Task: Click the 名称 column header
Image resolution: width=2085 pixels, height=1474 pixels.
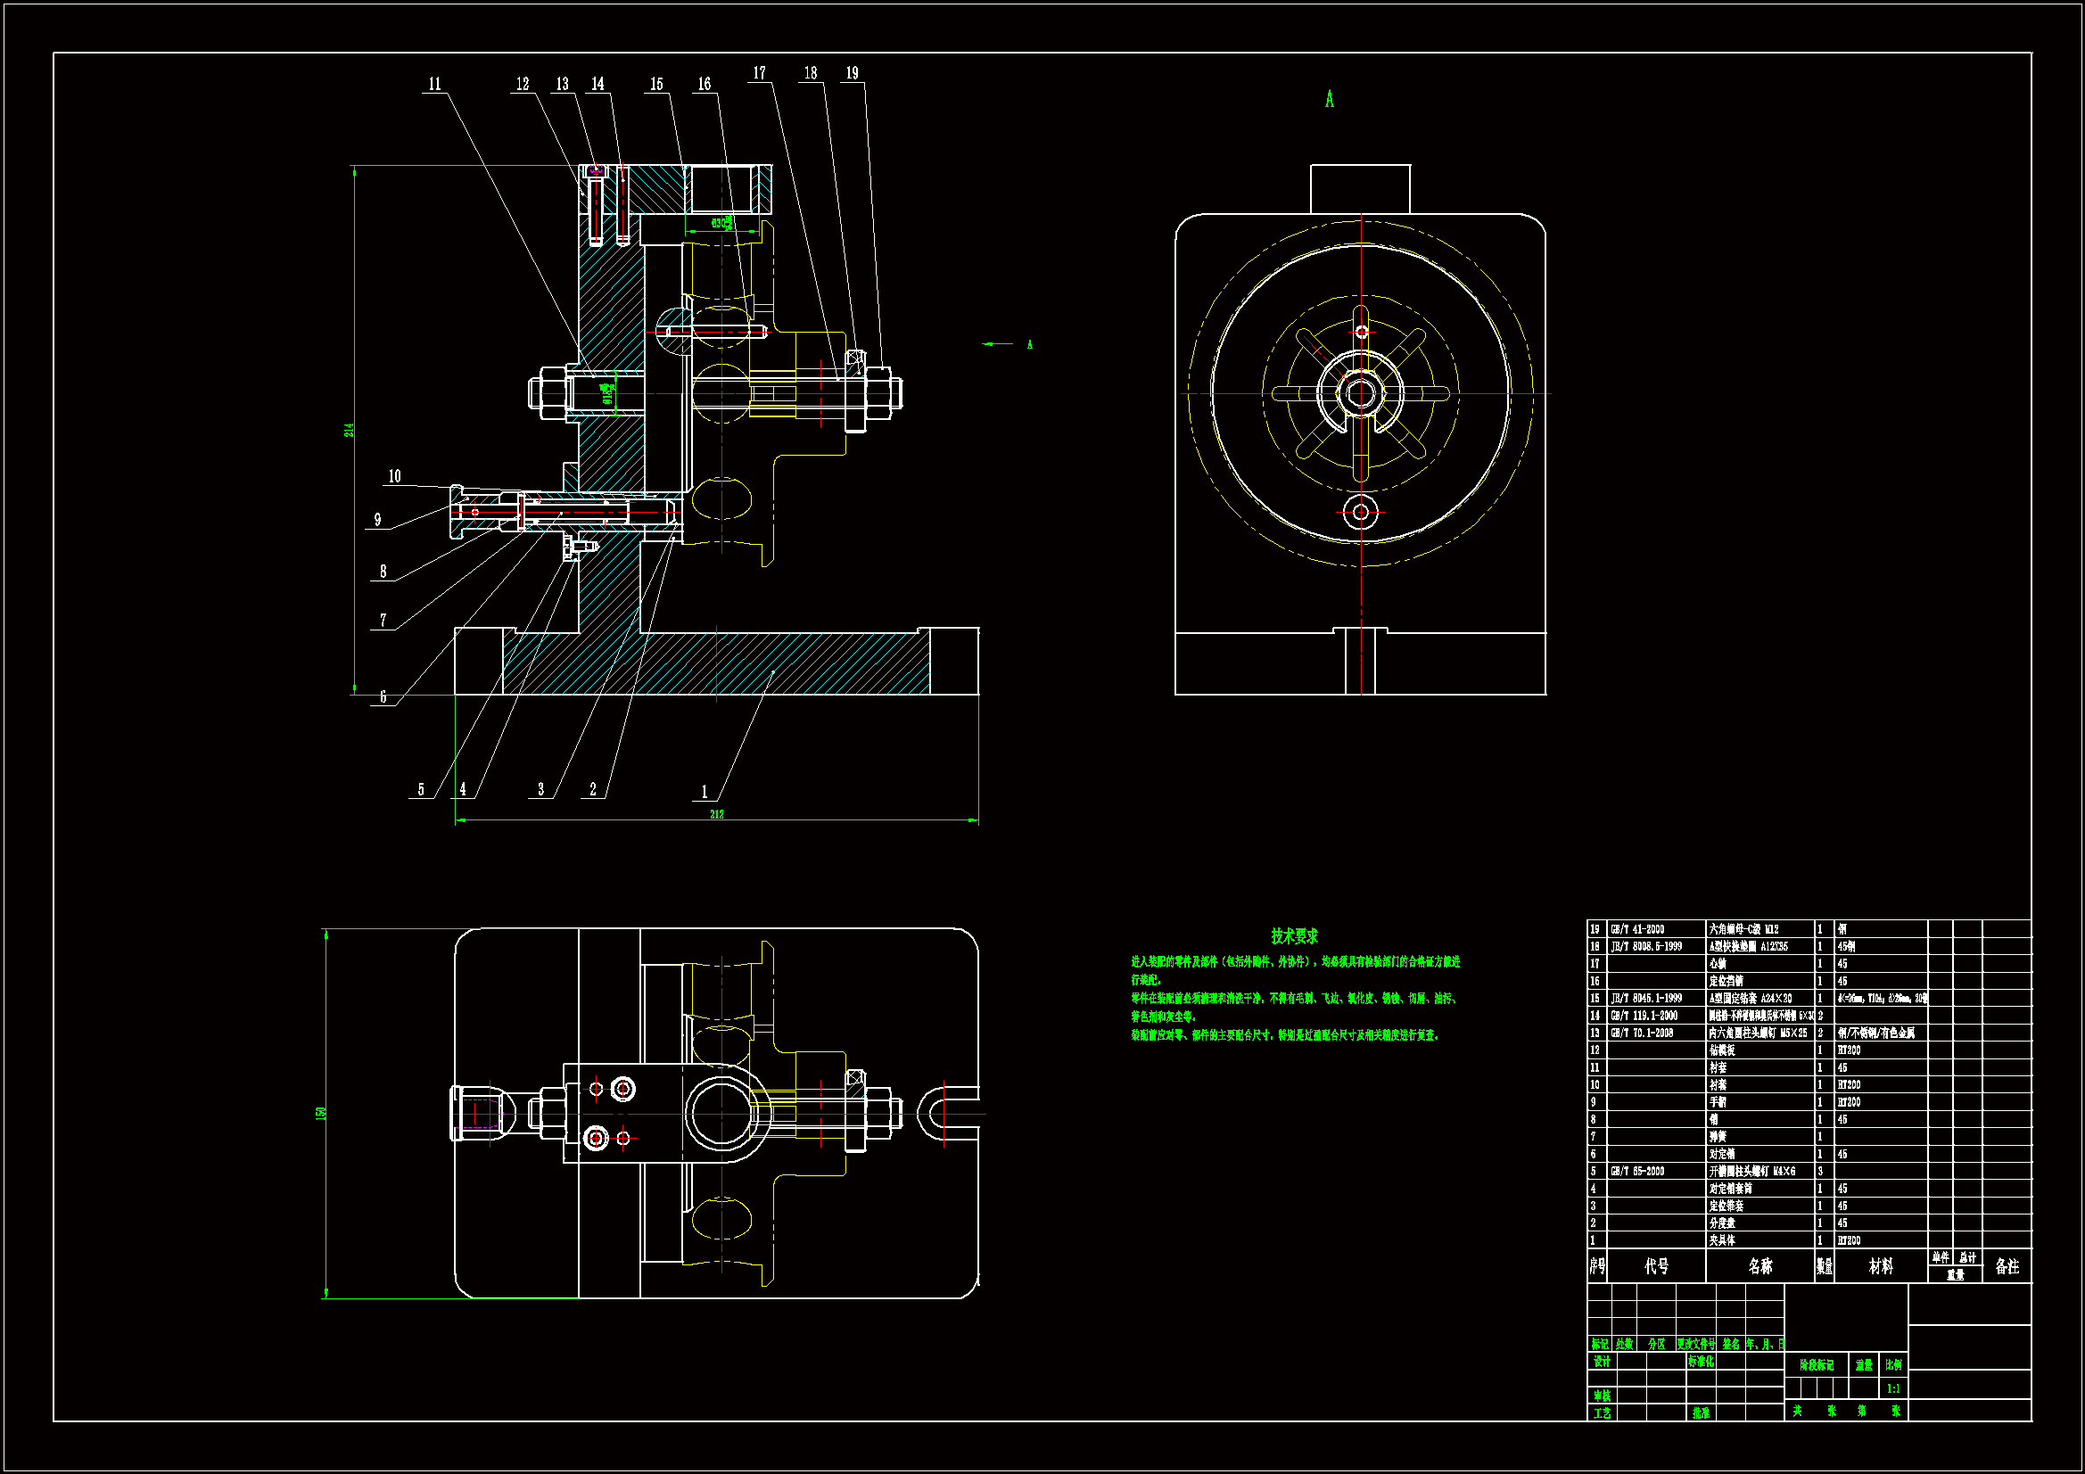Action: click(x=1759, y=1266)
